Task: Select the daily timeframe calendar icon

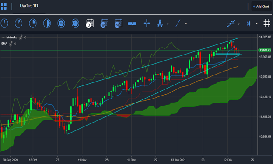Action: pyautogui.click(x=90, y=23)
